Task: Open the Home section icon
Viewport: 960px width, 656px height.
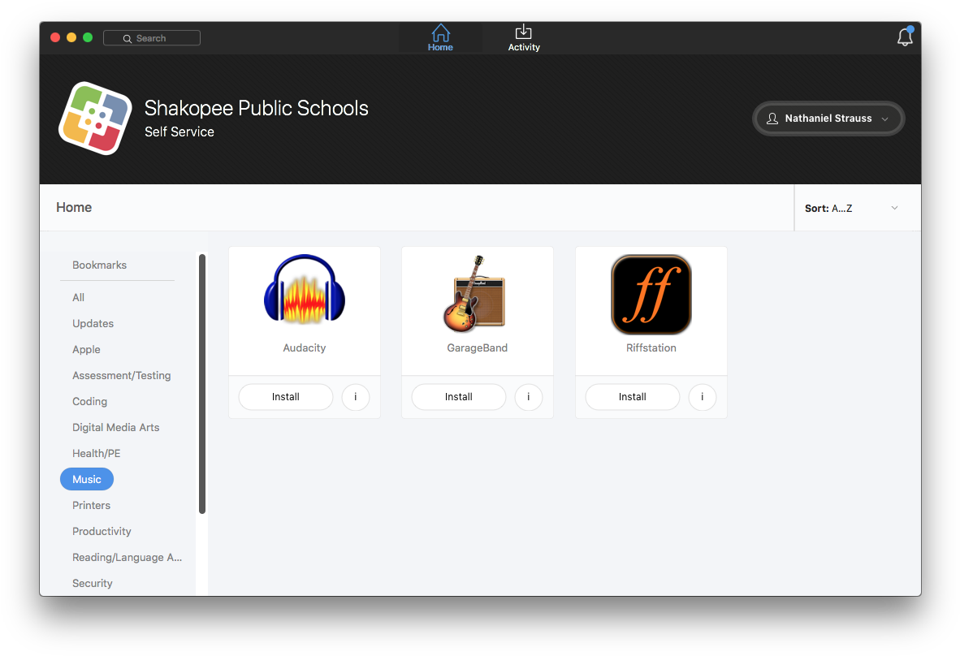Action: coord(440,32)
